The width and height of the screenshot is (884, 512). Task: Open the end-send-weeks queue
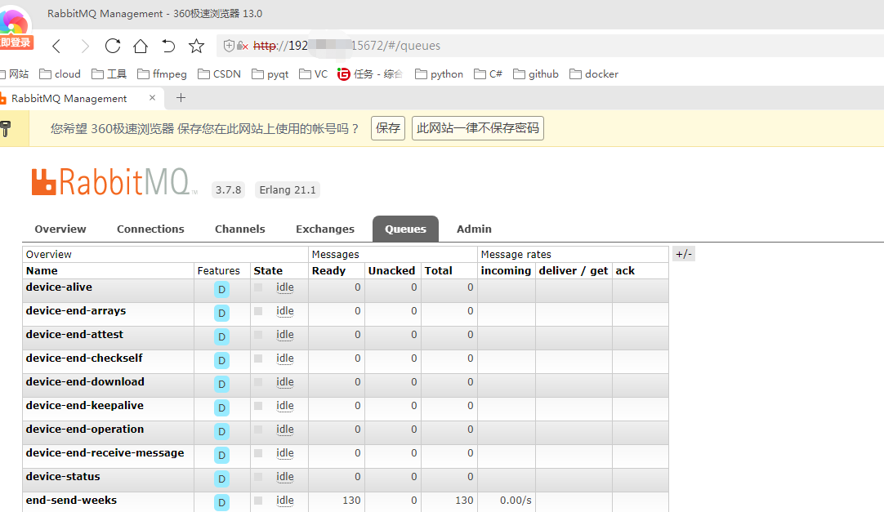[72, 501]
